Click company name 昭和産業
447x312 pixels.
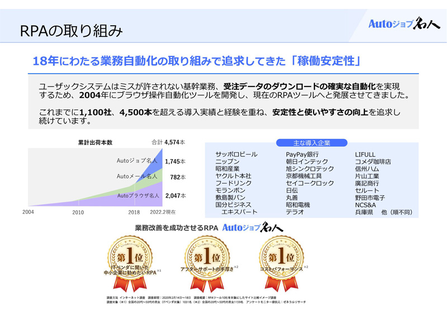[x=227, y=169]
